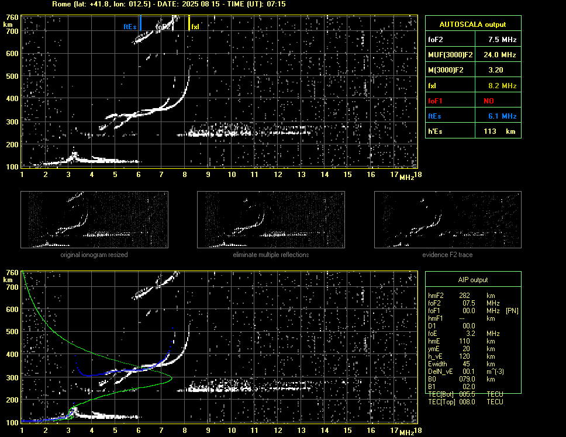Click the foF2 label in AUTOSCALA table
The width and height of the screenshot is (566, 437).
tap(436, 40)
